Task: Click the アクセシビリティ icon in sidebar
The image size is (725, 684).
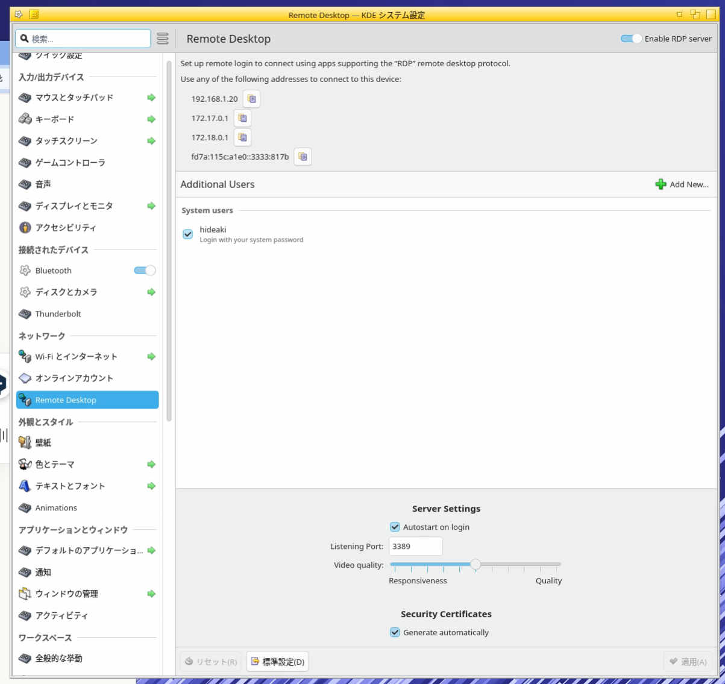Action: (25, 227)
